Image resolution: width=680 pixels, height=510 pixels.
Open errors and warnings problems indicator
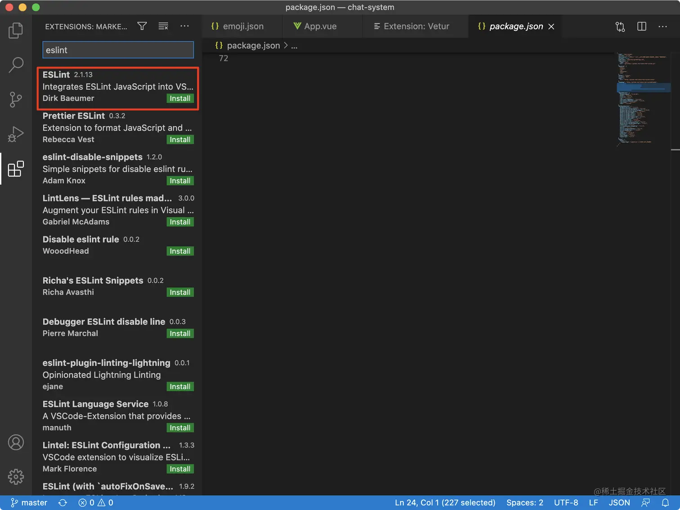(96, 503)
